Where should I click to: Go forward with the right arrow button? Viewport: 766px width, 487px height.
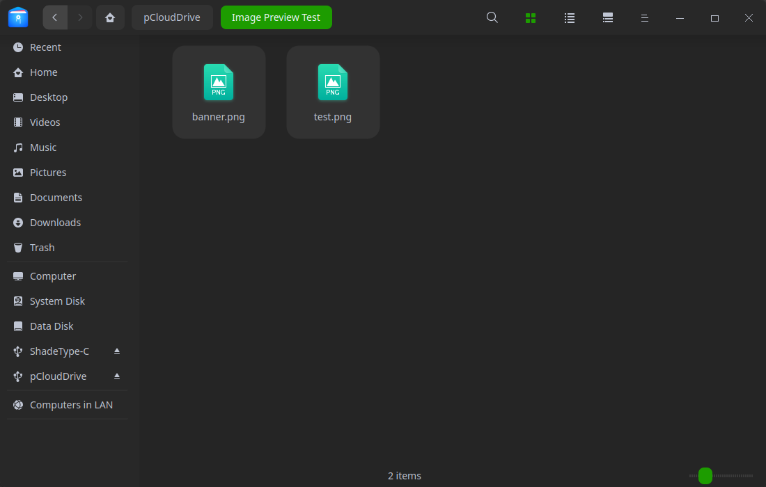pos(80,17)
